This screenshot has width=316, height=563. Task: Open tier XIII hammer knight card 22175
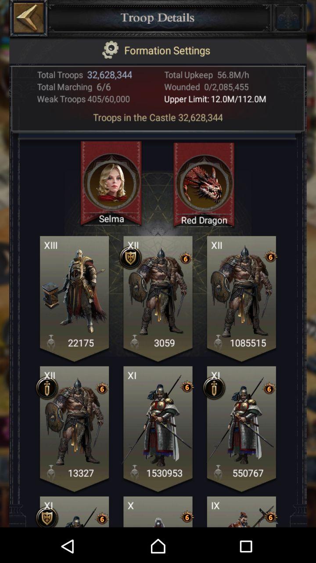tap(74, 298)
